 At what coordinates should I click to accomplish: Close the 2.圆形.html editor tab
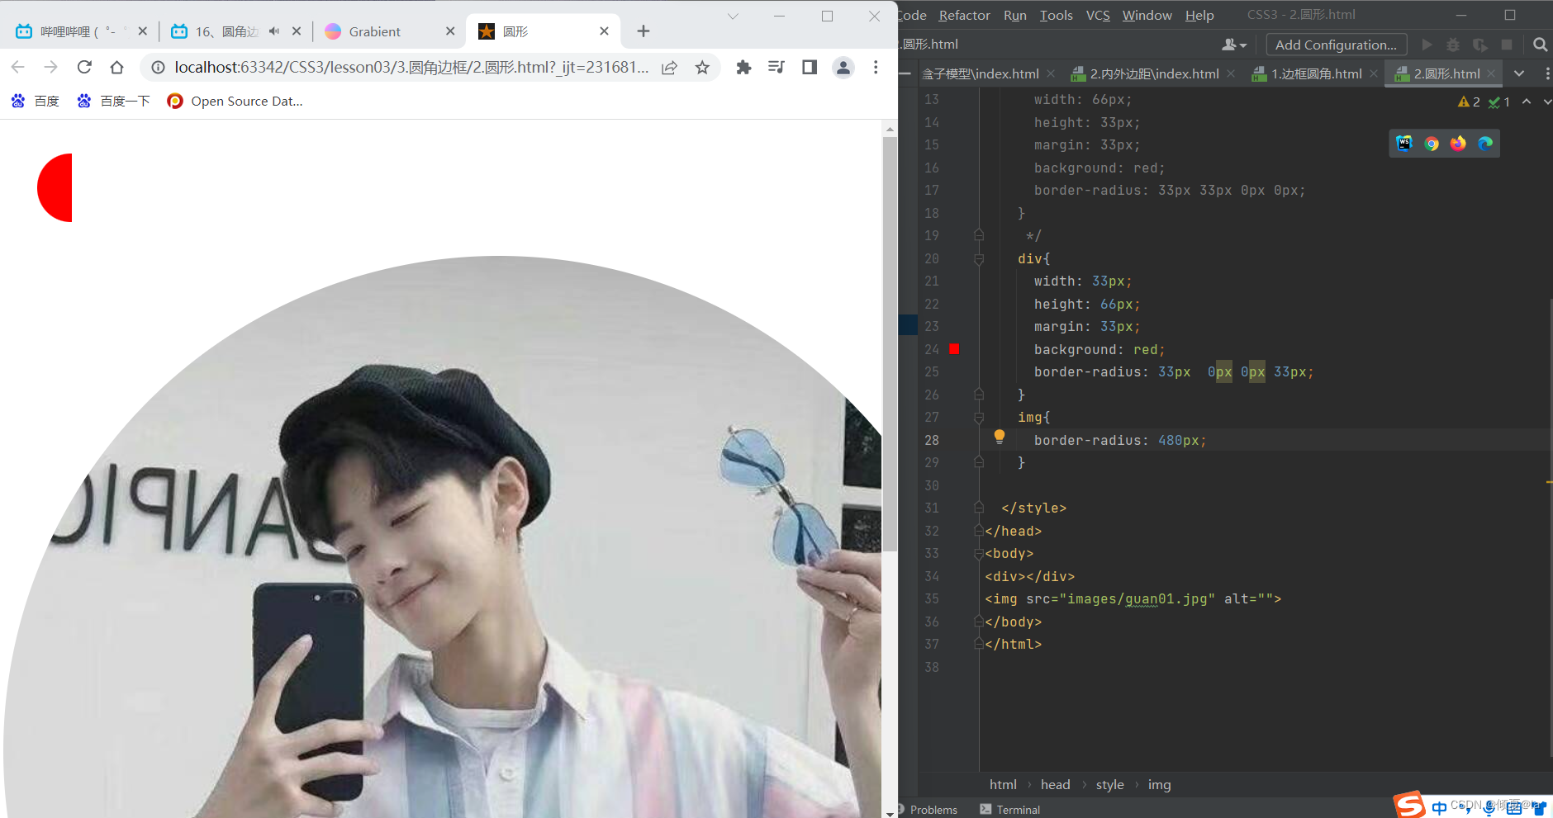tap(1491, 73)
